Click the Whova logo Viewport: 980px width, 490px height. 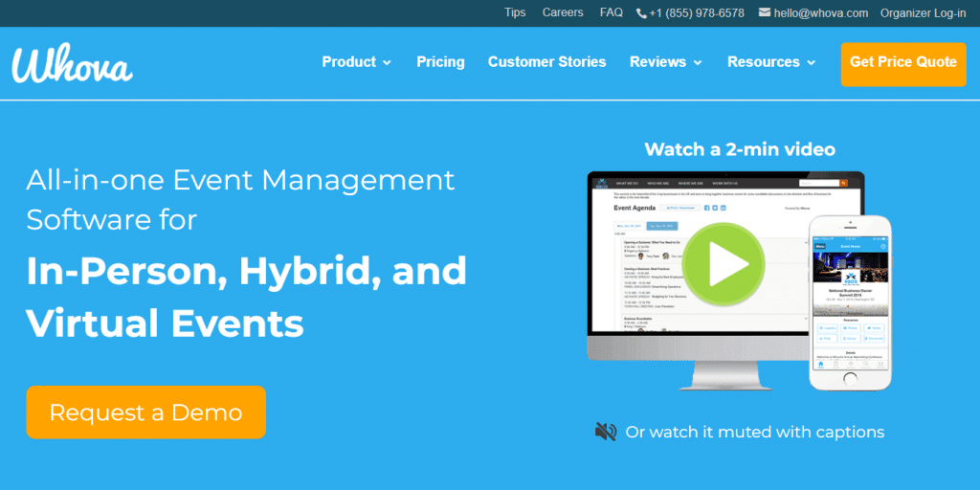point(73,63)
